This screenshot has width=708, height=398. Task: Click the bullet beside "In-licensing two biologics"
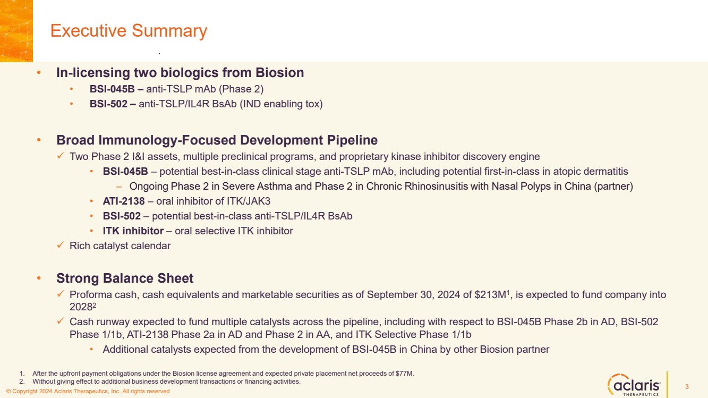point(38,73)
